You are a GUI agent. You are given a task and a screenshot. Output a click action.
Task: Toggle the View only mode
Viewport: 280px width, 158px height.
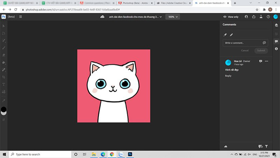[x=231, y=17]
